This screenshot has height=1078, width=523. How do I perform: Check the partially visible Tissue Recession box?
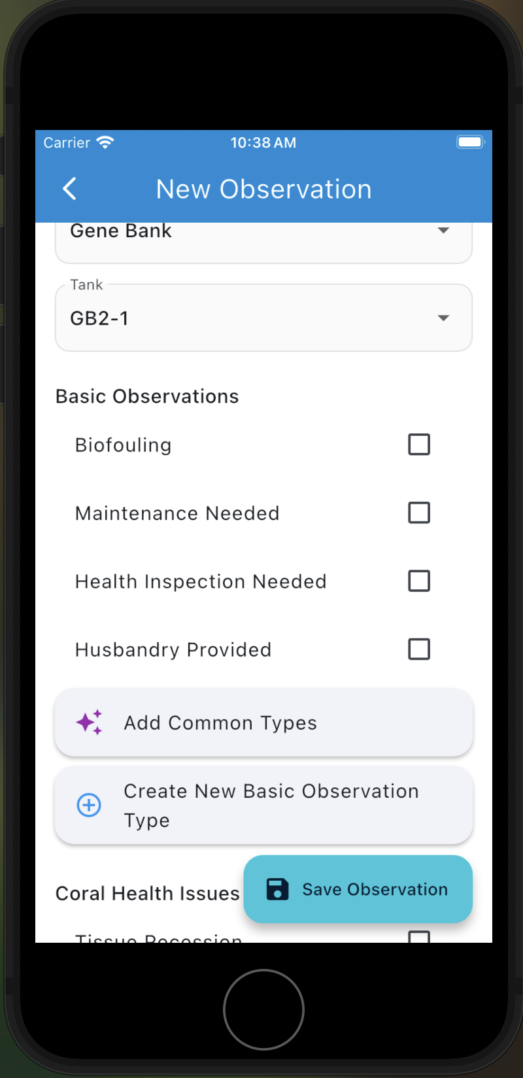(419, 937)
